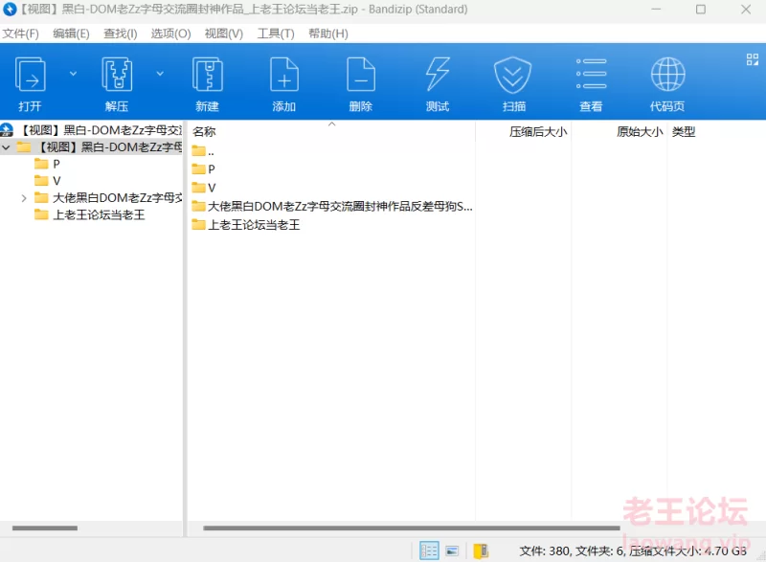Open the 工具(T) menu

coord(276,34)
